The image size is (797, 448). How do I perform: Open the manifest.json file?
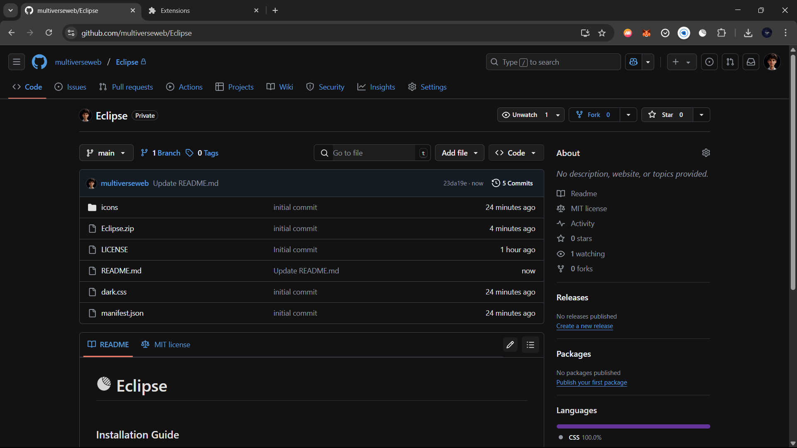pyautogui.click(x=122, y=313)
